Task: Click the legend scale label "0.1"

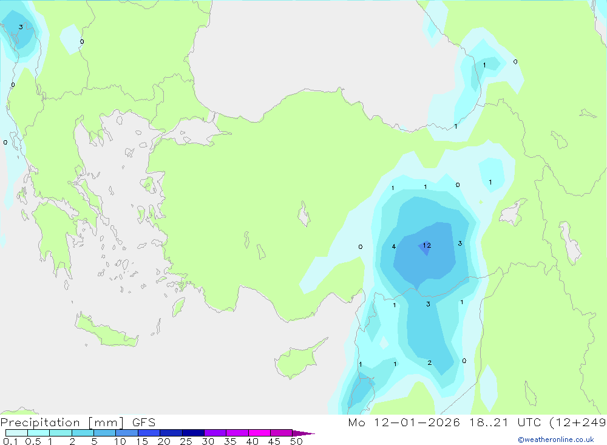Action: tap(10, 441)
